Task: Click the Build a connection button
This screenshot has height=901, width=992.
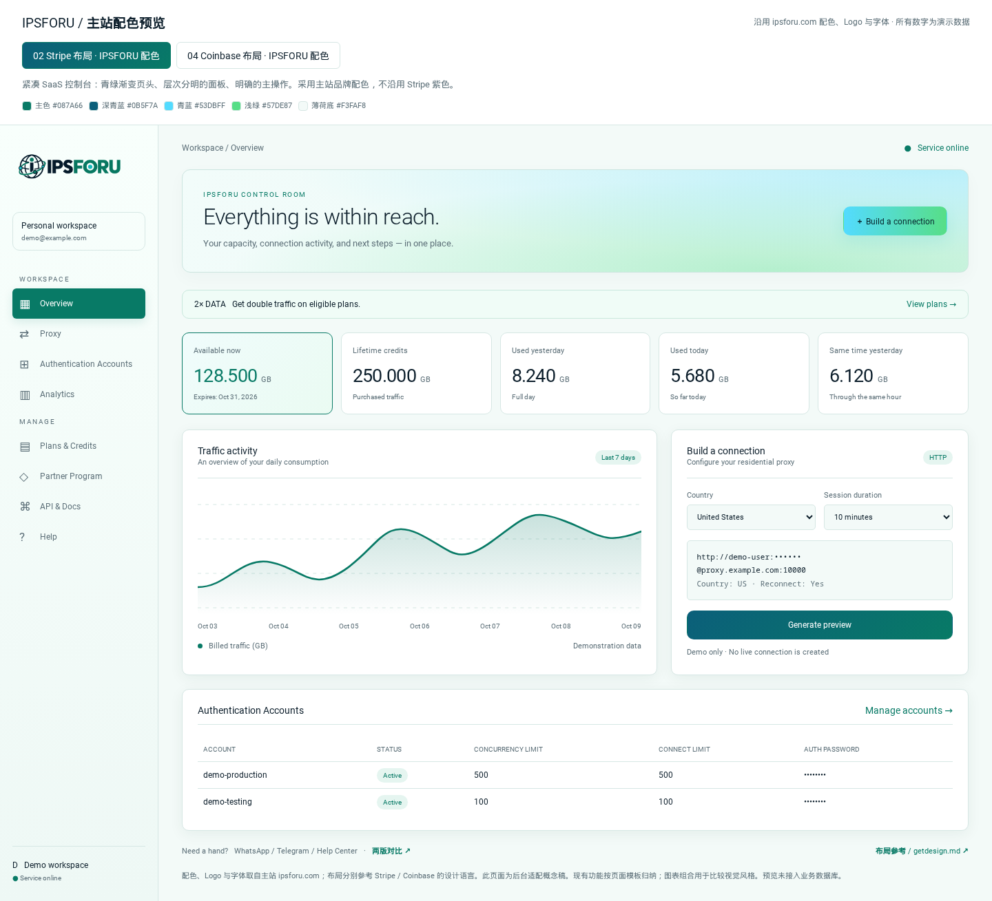Action: (x=895, y=221)
